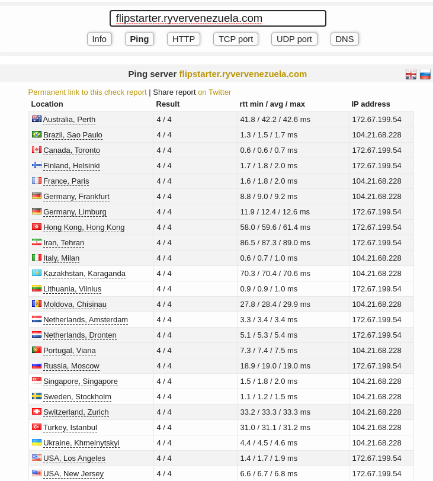Open Hong Kong, Hong Kong location link
The image size is (433, 481).
click(x=84, y=227)
